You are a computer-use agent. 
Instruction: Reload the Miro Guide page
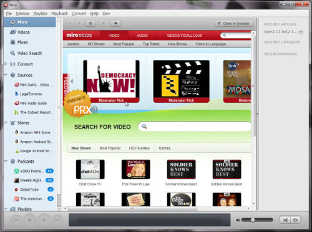[90, 23]
